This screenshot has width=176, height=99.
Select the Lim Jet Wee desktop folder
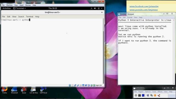click(34, 90)
